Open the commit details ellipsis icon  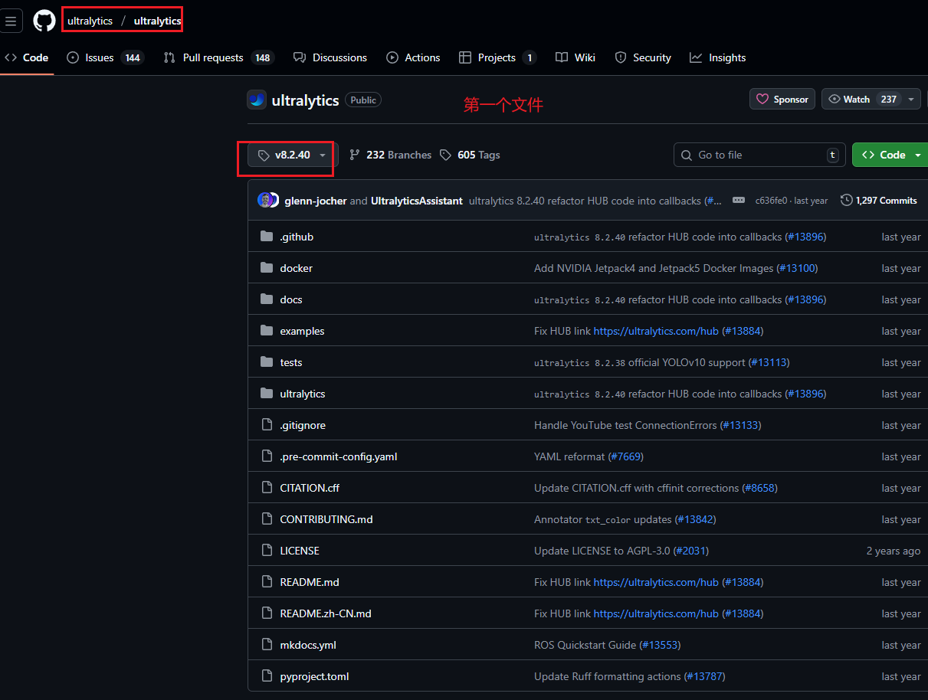click(x=739, y=200)
